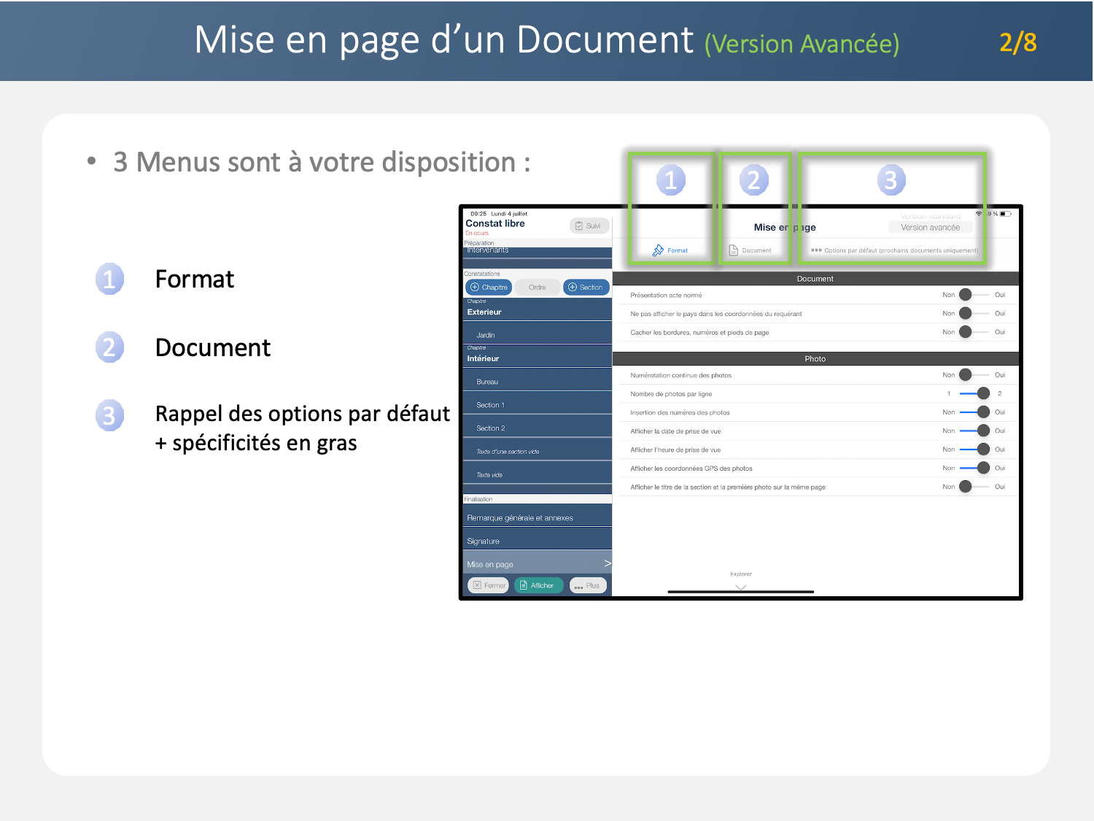The height and width of the screenshot is (821, 1094).
Task: Click the Document page icon
Action: pyautogui.click(x=734, y=250)
